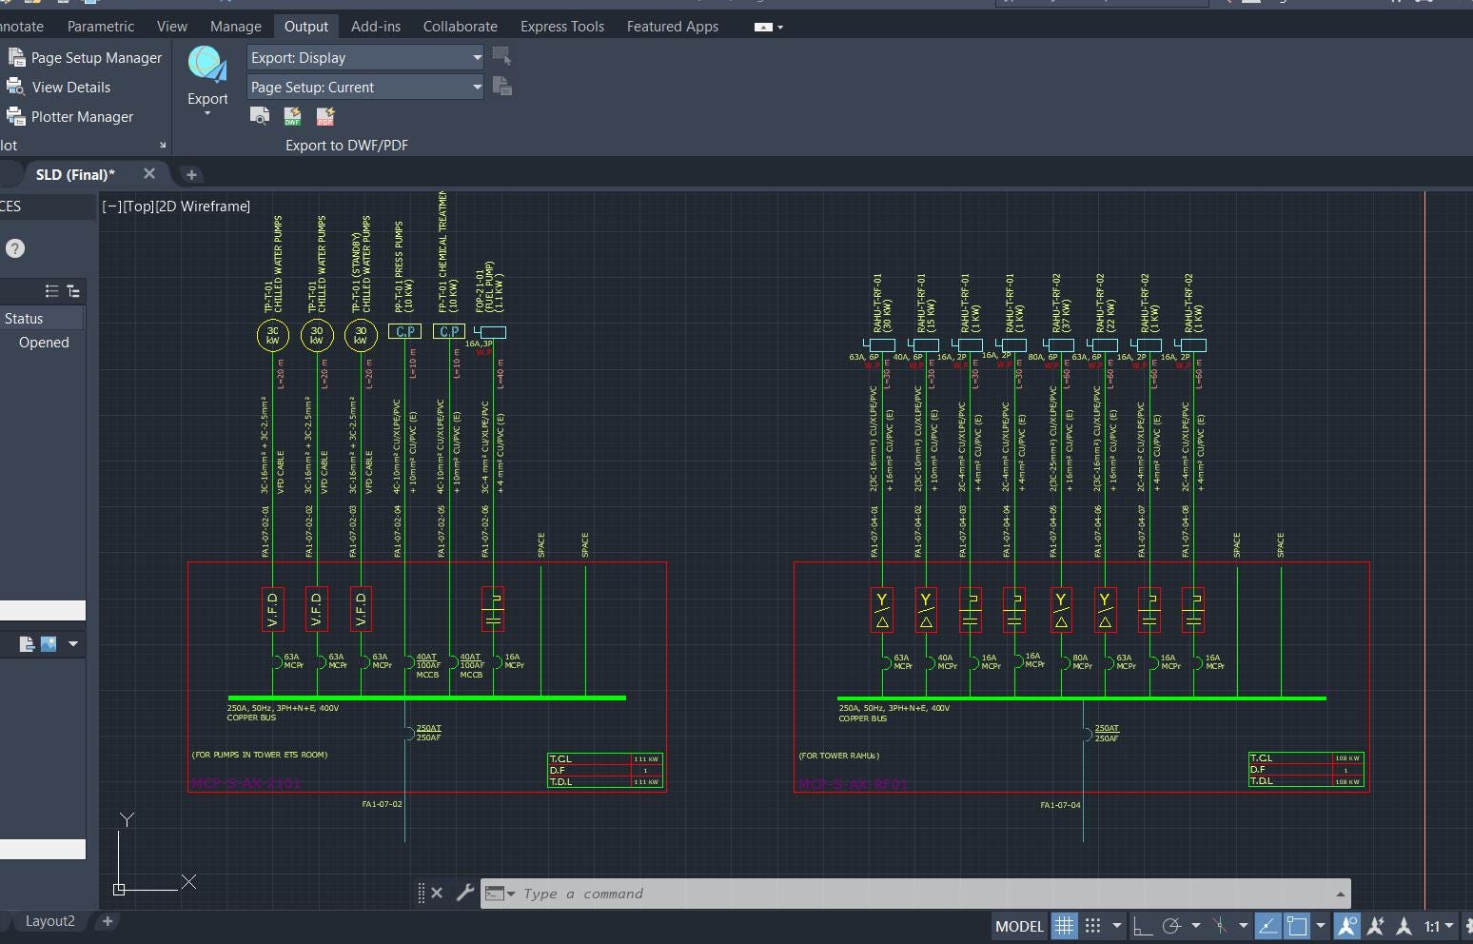Screen dimensions: 1473x944
Task: Open the Express Tools ribbon tab
Action: 562,27
